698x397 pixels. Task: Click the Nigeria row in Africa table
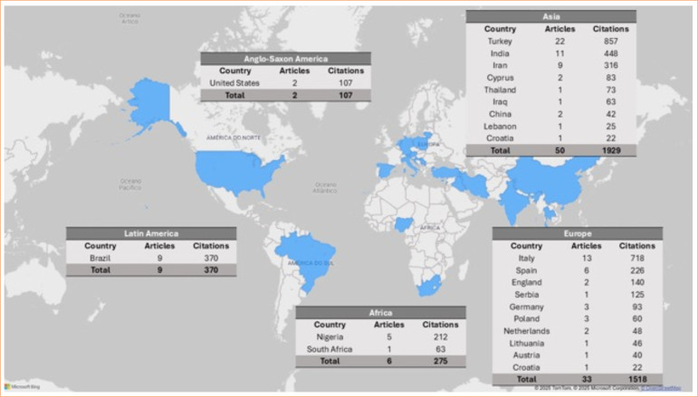click(x=380, y=337)
